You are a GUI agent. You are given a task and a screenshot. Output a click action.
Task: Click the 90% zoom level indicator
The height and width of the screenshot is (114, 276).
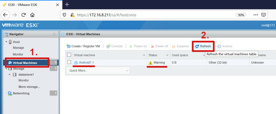tap(241, 15)
